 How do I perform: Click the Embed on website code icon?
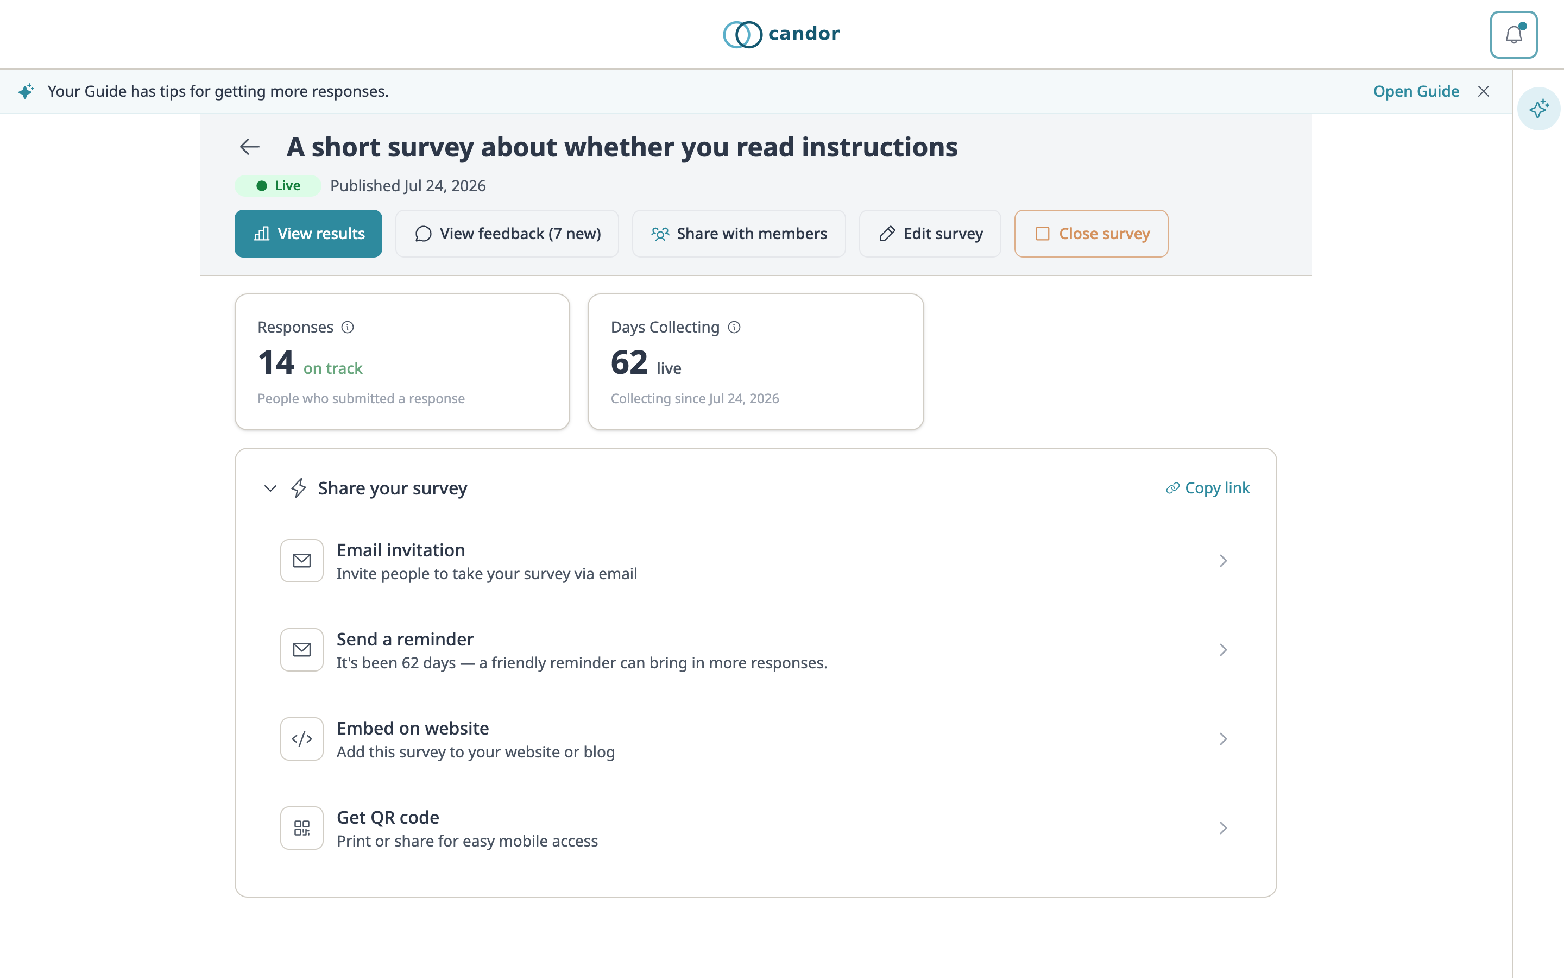pyautogui.click(x=302, y=739)
